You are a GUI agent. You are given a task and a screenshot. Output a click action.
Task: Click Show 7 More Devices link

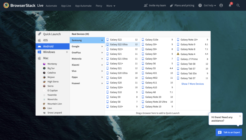pyautogui.click(x=193, y=84)
